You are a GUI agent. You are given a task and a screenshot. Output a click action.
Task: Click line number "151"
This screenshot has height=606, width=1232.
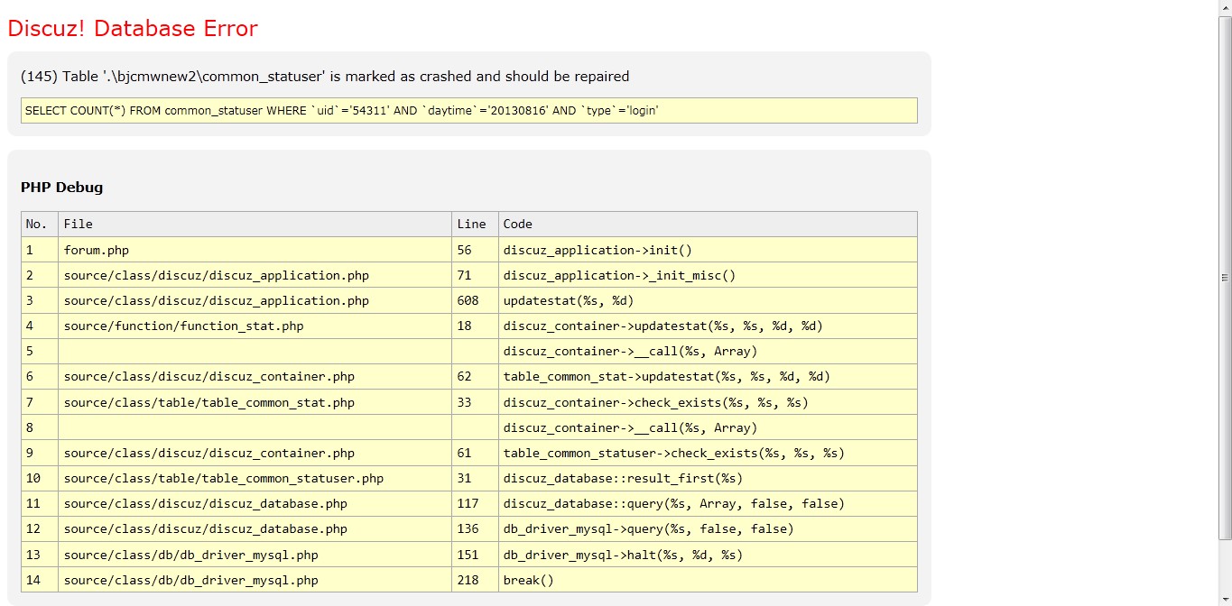[475, 555]
